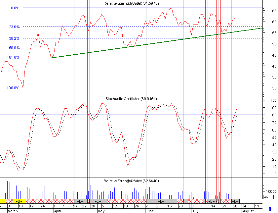Click the Relative Strength Index (62.6440) volume title

coord(131,181)
